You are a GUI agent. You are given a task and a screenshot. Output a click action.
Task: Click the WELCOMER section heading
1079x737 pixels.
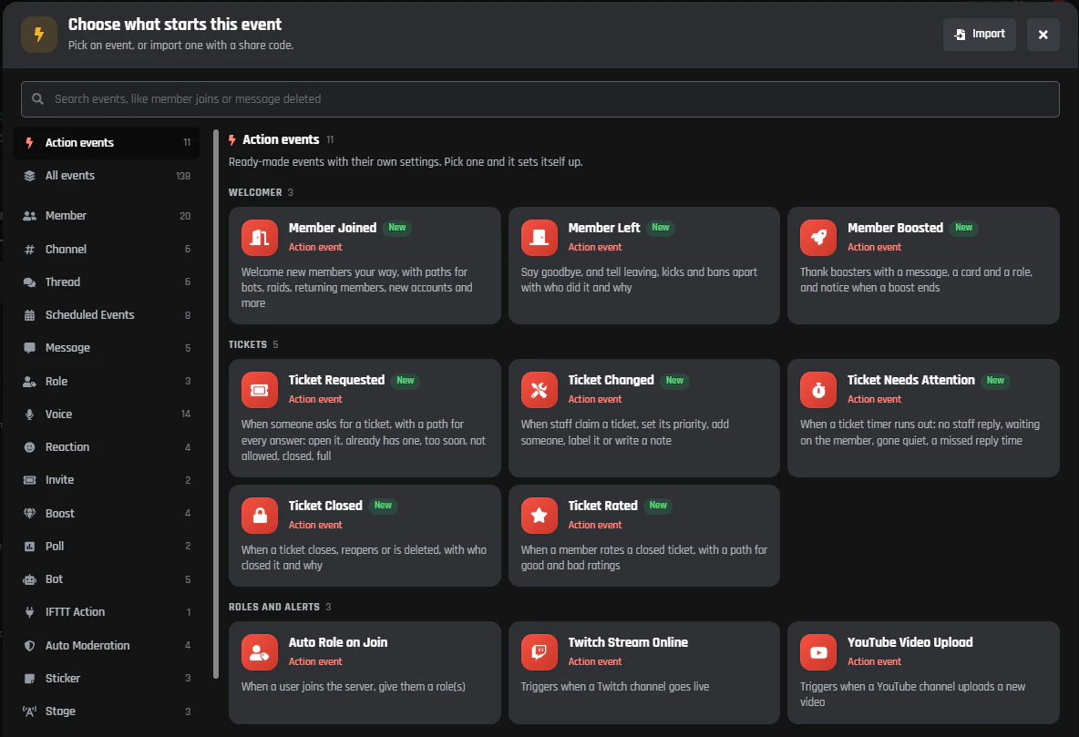click(x=255, y=193)
